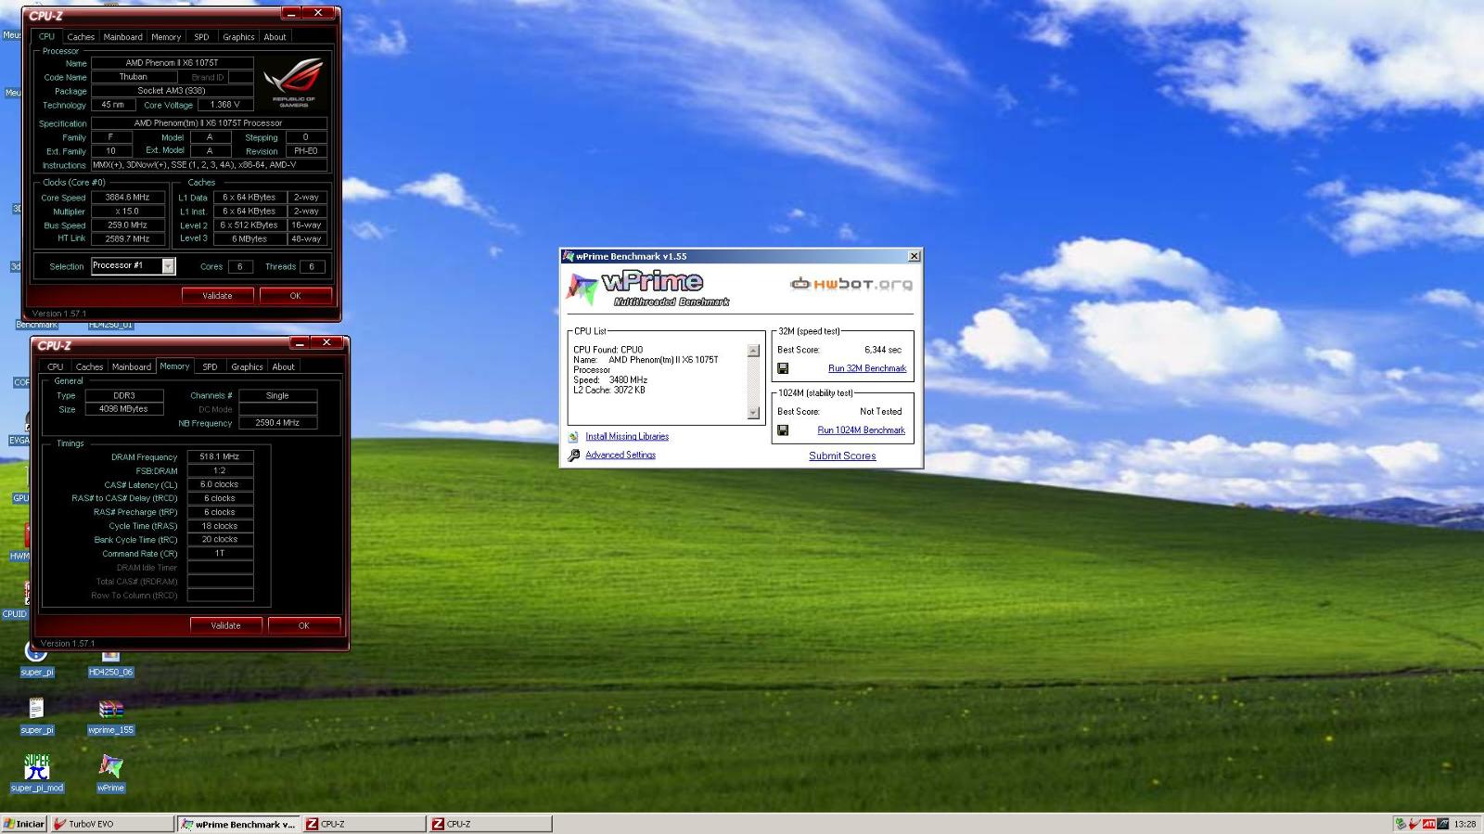This screenshot has width=1484, height=834.
Task: Open the red TurboV tray icon
Action: 1414,824
